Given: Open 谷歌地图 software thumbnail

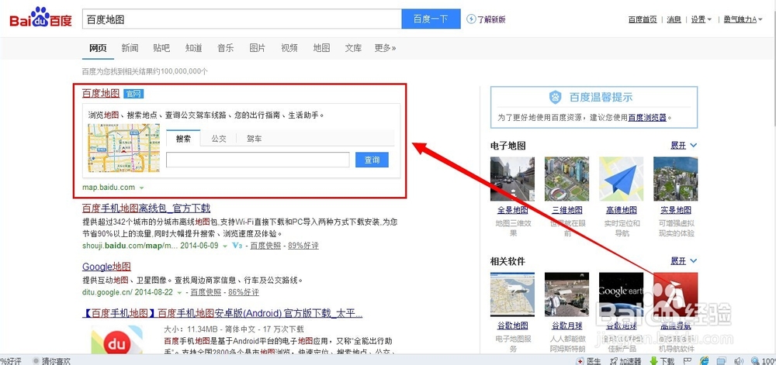Looking at the screenshot, I should pos(512,294).
